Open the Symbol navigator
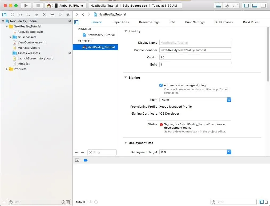The image size is (270, 206). [20, 14]
